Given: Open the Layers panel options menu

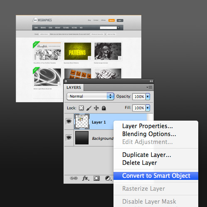Looking at the screenshot, I should coord(149,87).
